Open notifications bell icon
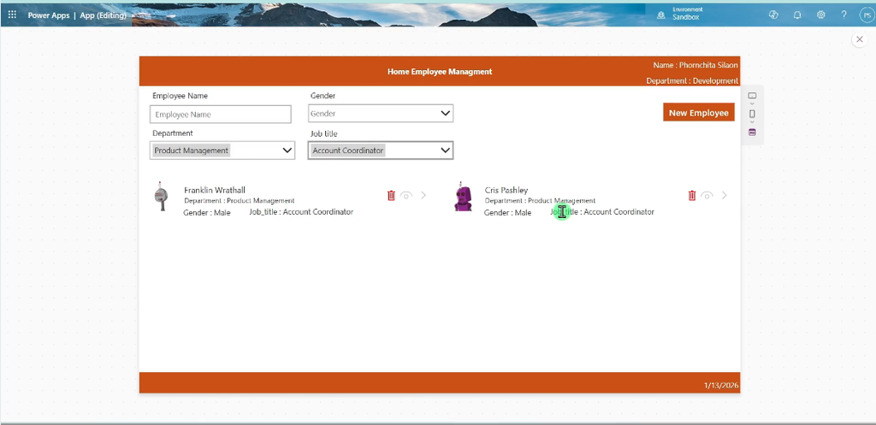Image resolution: width=876 pixels, height=425 pixels. [x=797, y=15]
